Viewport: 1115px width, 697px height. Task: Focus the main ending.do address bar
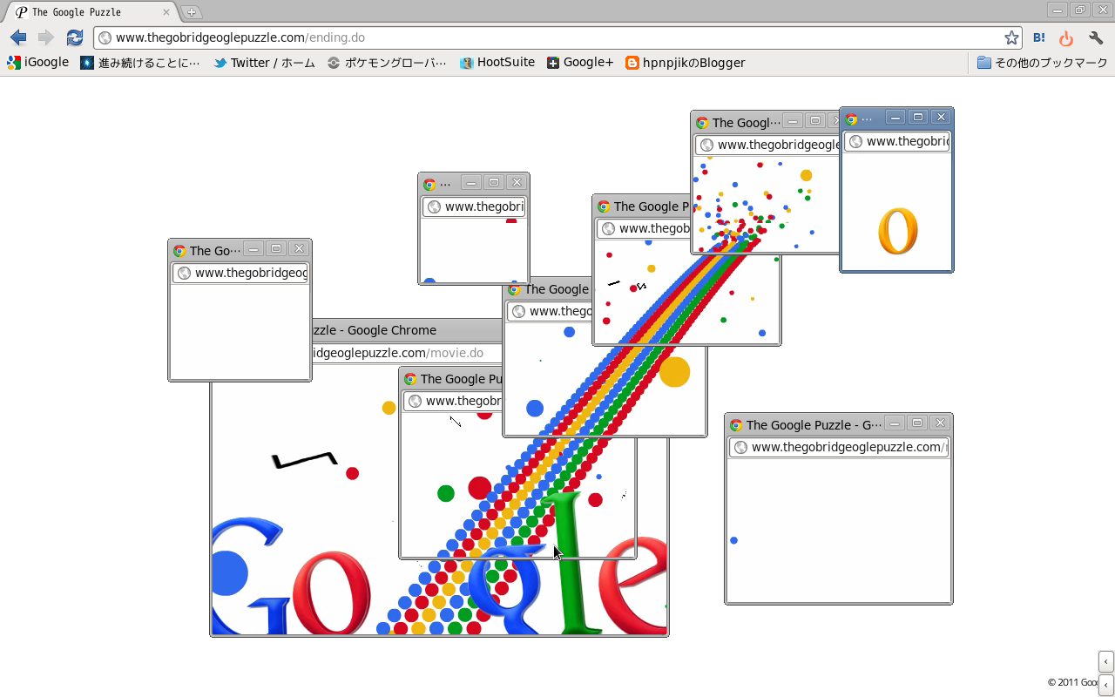click(557, 37)
